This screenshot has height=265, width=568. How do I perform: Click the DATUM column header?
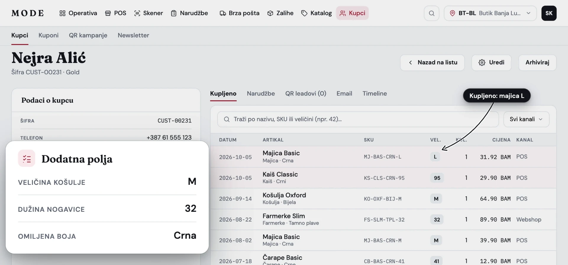(228, 140)
